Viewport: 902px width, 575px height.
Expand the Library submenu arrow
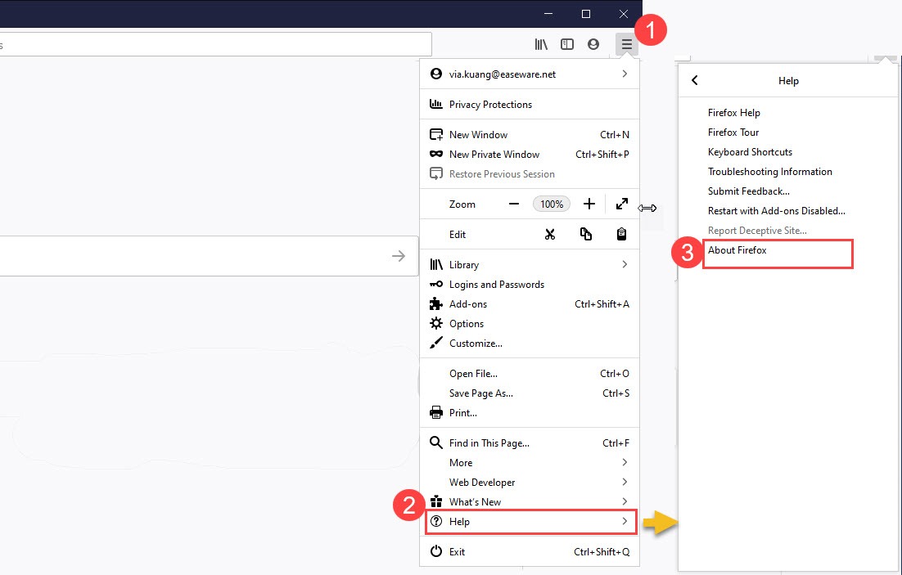click(625, 264)
